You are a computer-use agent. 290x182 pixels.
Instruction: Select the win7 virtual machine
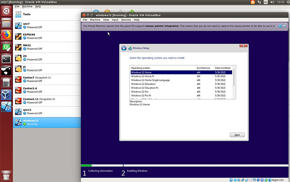[x=47, y=26]
